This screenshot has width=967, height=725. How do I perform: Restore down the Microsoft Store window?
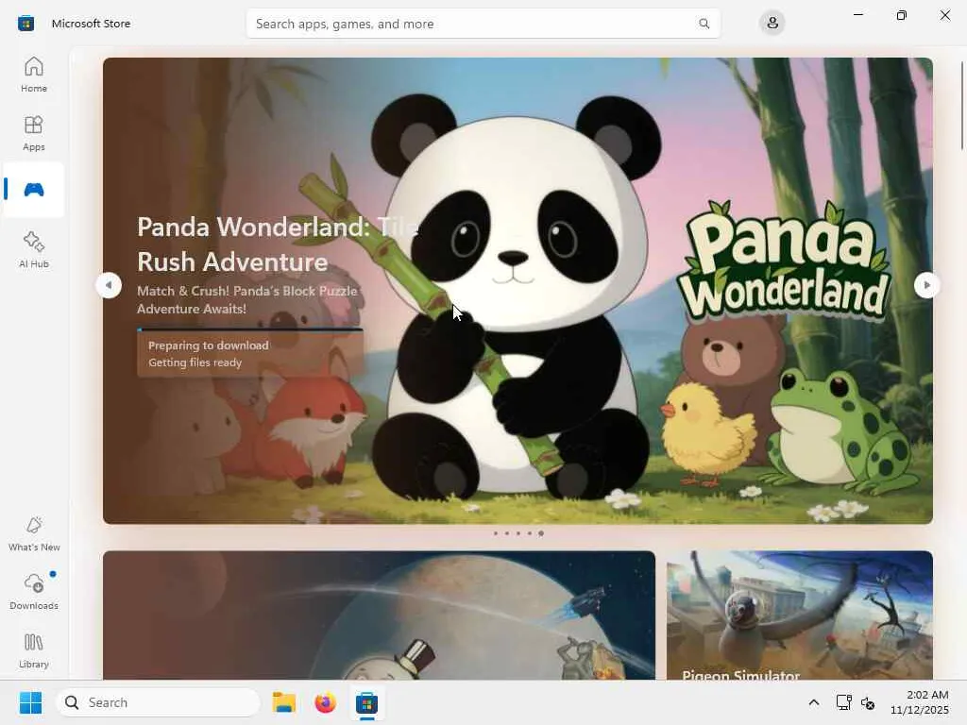click(x=901, y=15)
